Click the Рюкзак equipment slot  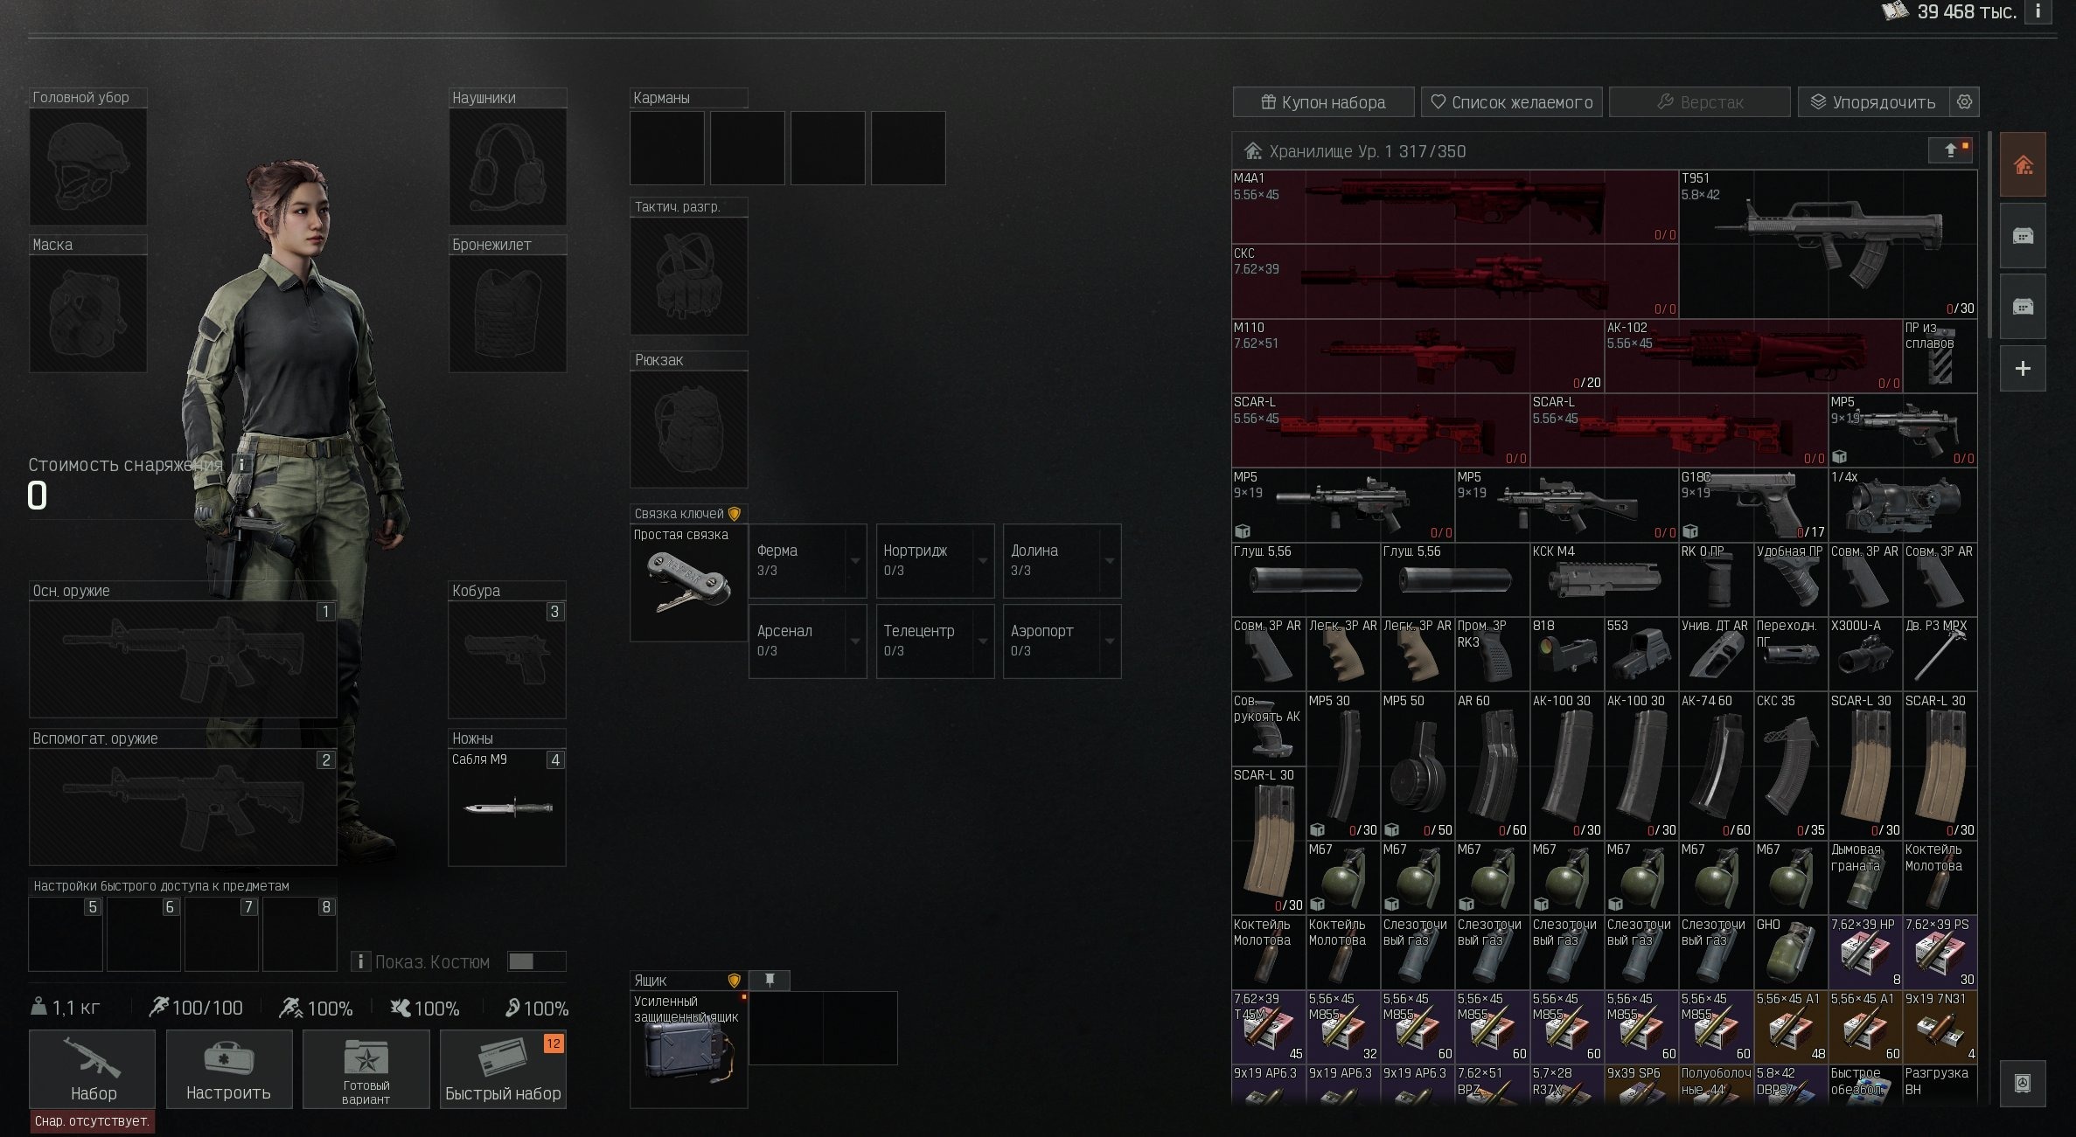coord(689,429)
